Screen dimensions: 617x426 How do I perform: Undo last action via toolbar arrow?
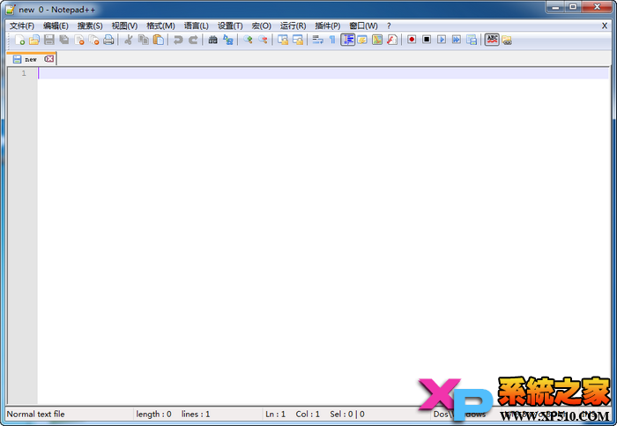coord(178,40)
